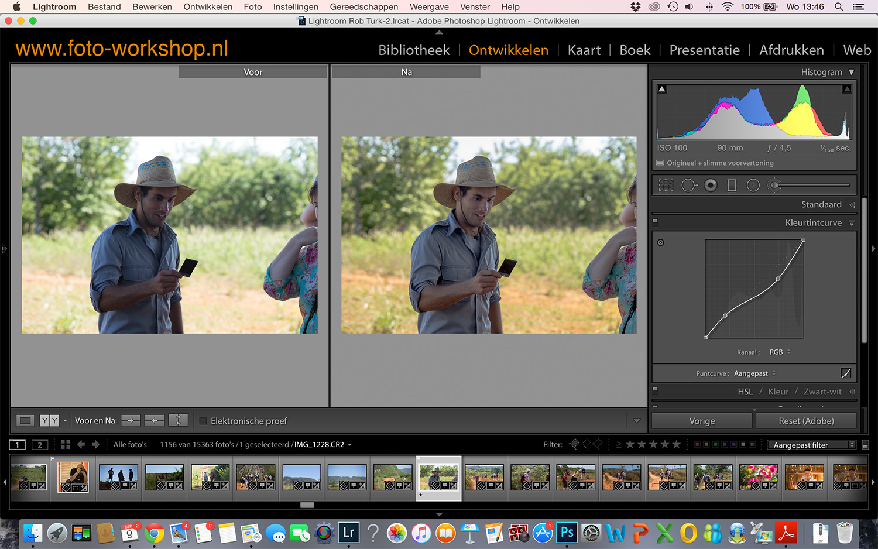This screenshot has width=878, height=549.
Task: Select the Radial Filter tool
Action: (753, 186)
